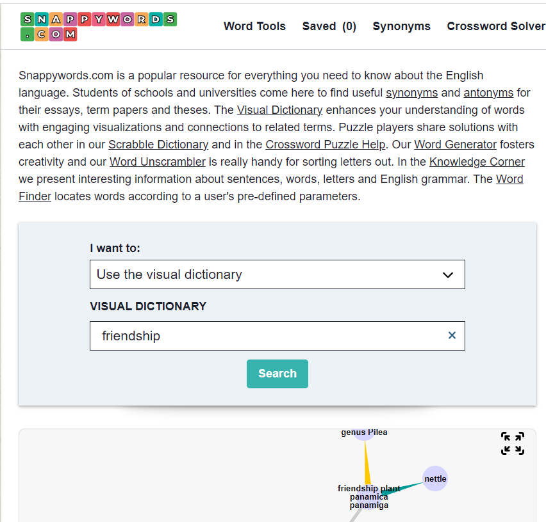Open the Scrabble Dictionary link

click(158, 145)
